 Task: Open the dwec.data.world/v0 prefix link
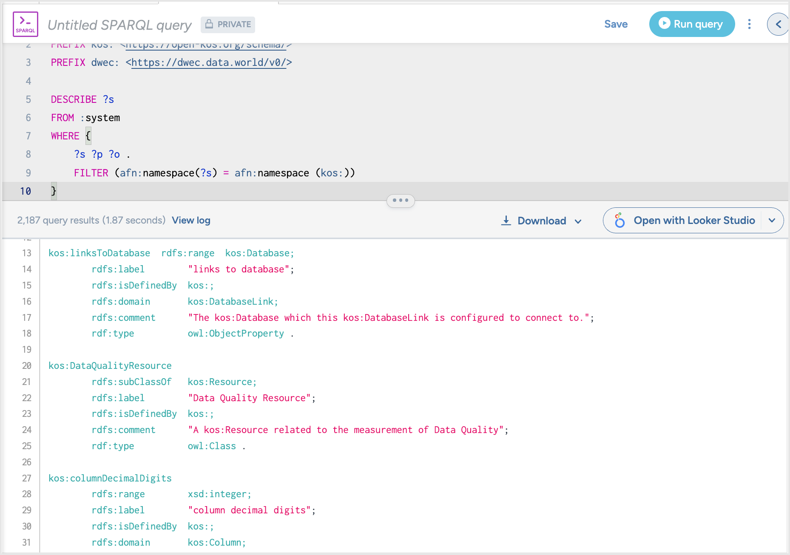pyautogui.click(x=209, y=62)
